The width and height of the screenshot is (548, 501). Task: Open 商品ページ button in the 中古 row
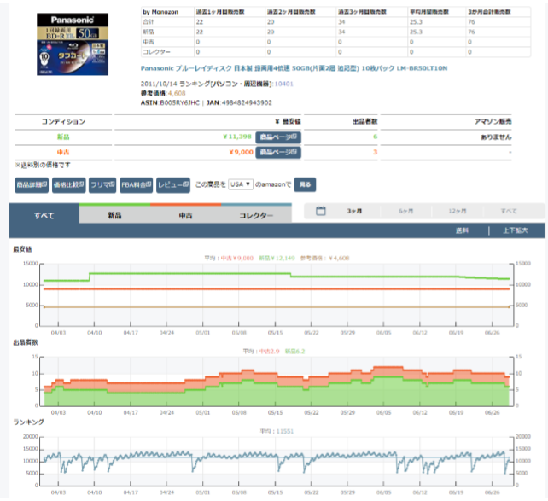[278, 152]
